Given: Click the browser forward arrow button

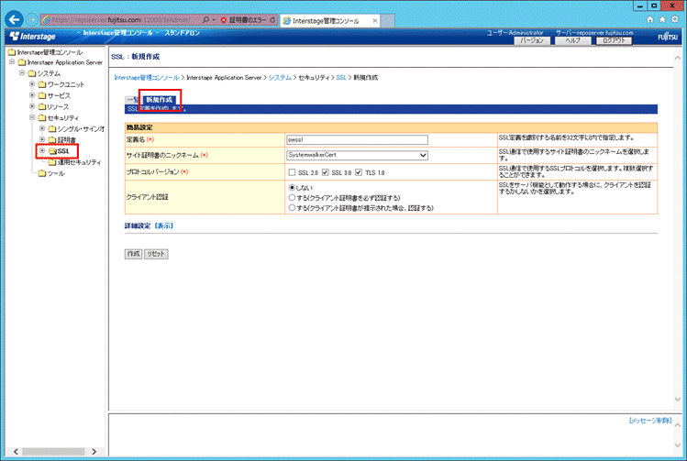Looking at the screenshot, I should tap(31, 19).
